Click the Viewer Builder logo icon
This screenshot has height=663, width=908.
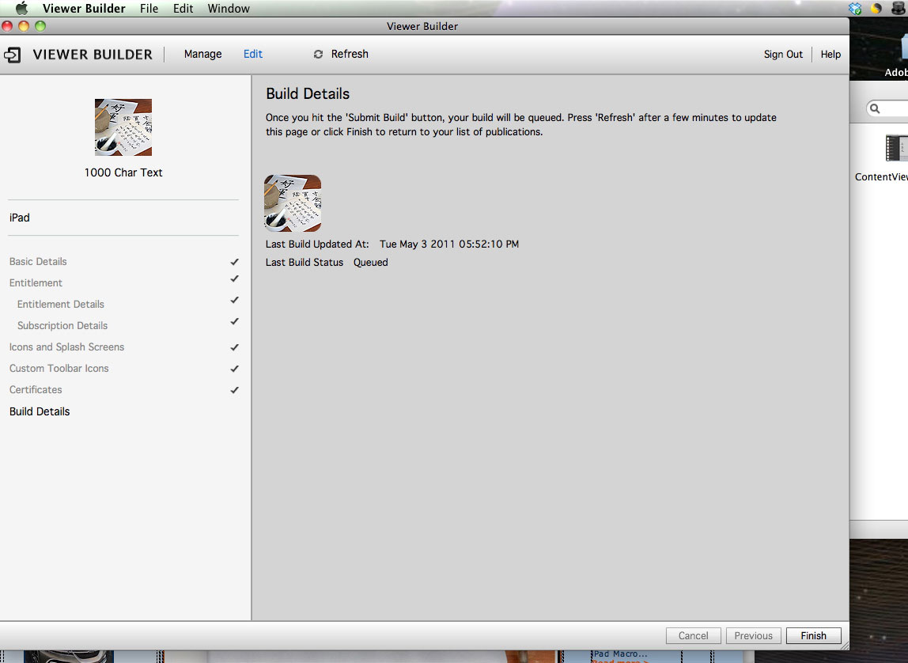pyautogui.click(x=12, y=55)
